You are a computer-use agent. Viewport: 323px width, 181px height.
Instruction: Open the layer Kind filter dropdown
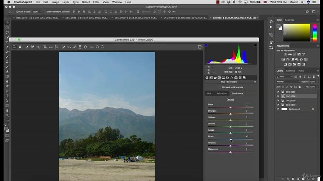pyautogui.click(x=285, y=76)
